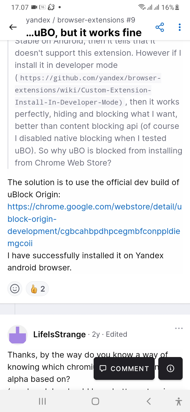Open LifeIsStrange's profile avatar

coord(17,335)
